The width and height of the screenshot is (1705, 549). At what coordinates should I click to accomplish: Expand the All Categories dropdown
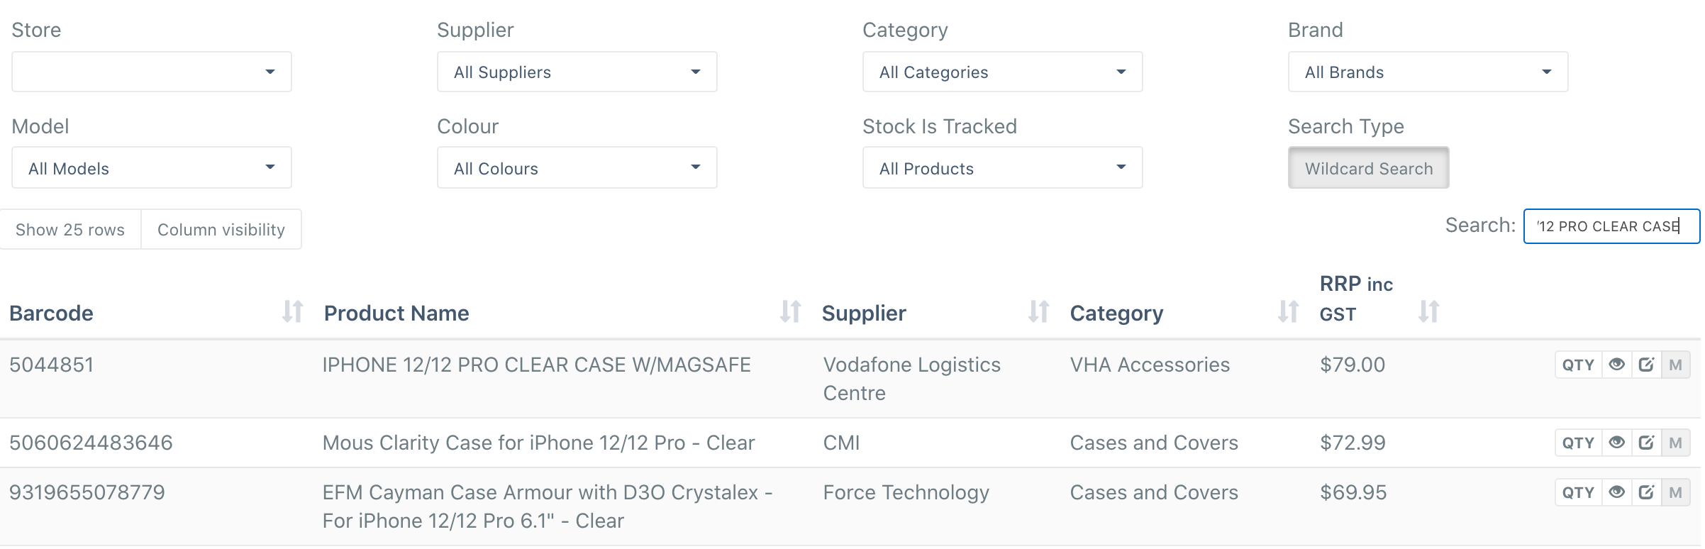click(x=1003, y=72)
